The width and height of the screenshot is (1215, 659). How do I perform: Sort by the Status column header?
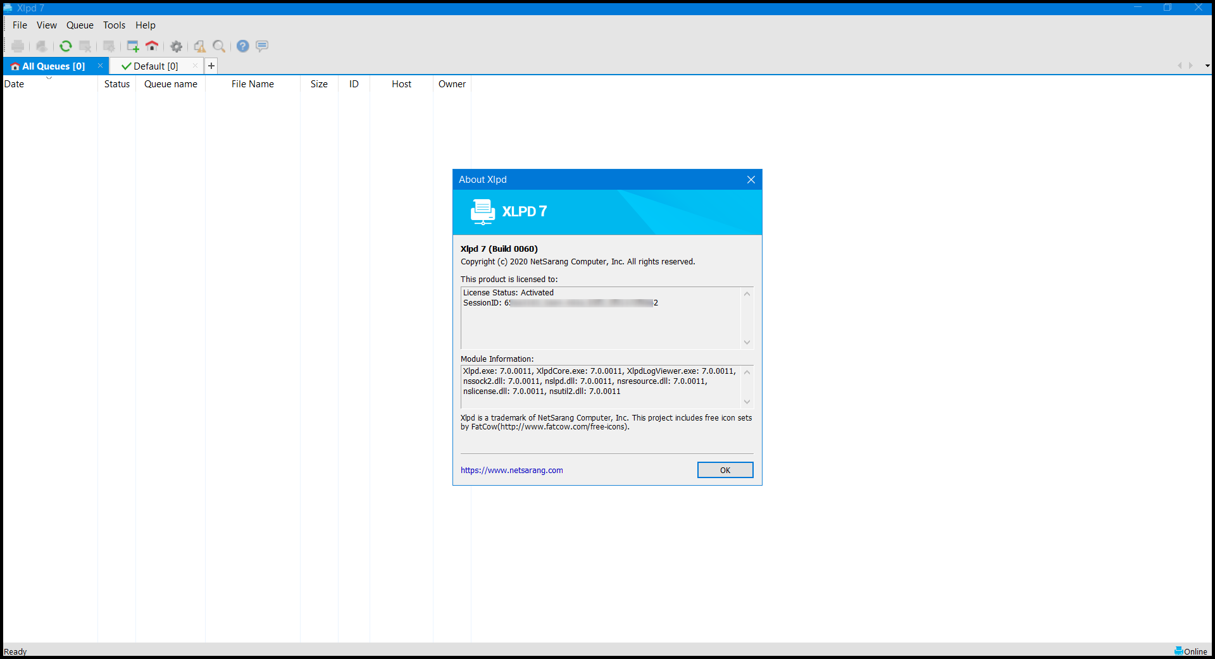pos(117,84)
